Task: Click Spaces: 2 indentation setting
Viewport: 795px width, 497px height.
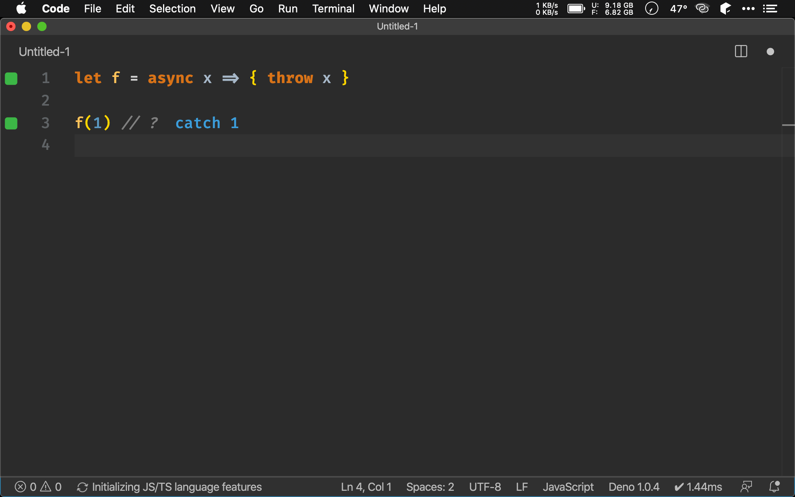Action: point(430,487)
